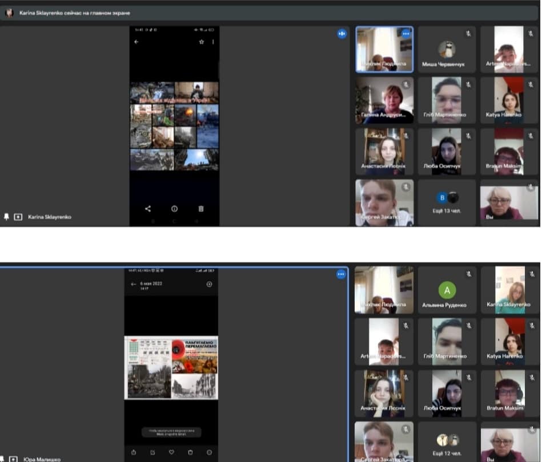Click the trash icon right of the info icon
The height and width of the screenshot is (462, 542).
click(201, 209)
